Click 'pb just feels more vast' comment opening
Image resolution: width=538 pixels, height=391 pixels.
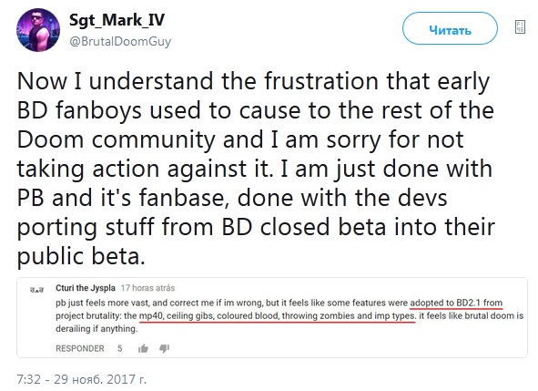tap(103, 303)
